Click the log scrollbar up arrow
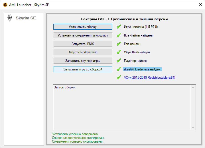 pos(193,86)
